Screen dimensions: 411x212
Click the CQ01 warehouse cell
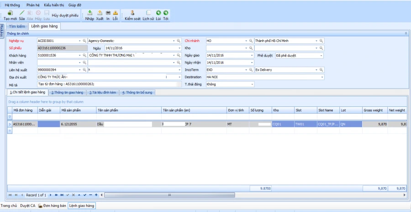tap(283, 124)
